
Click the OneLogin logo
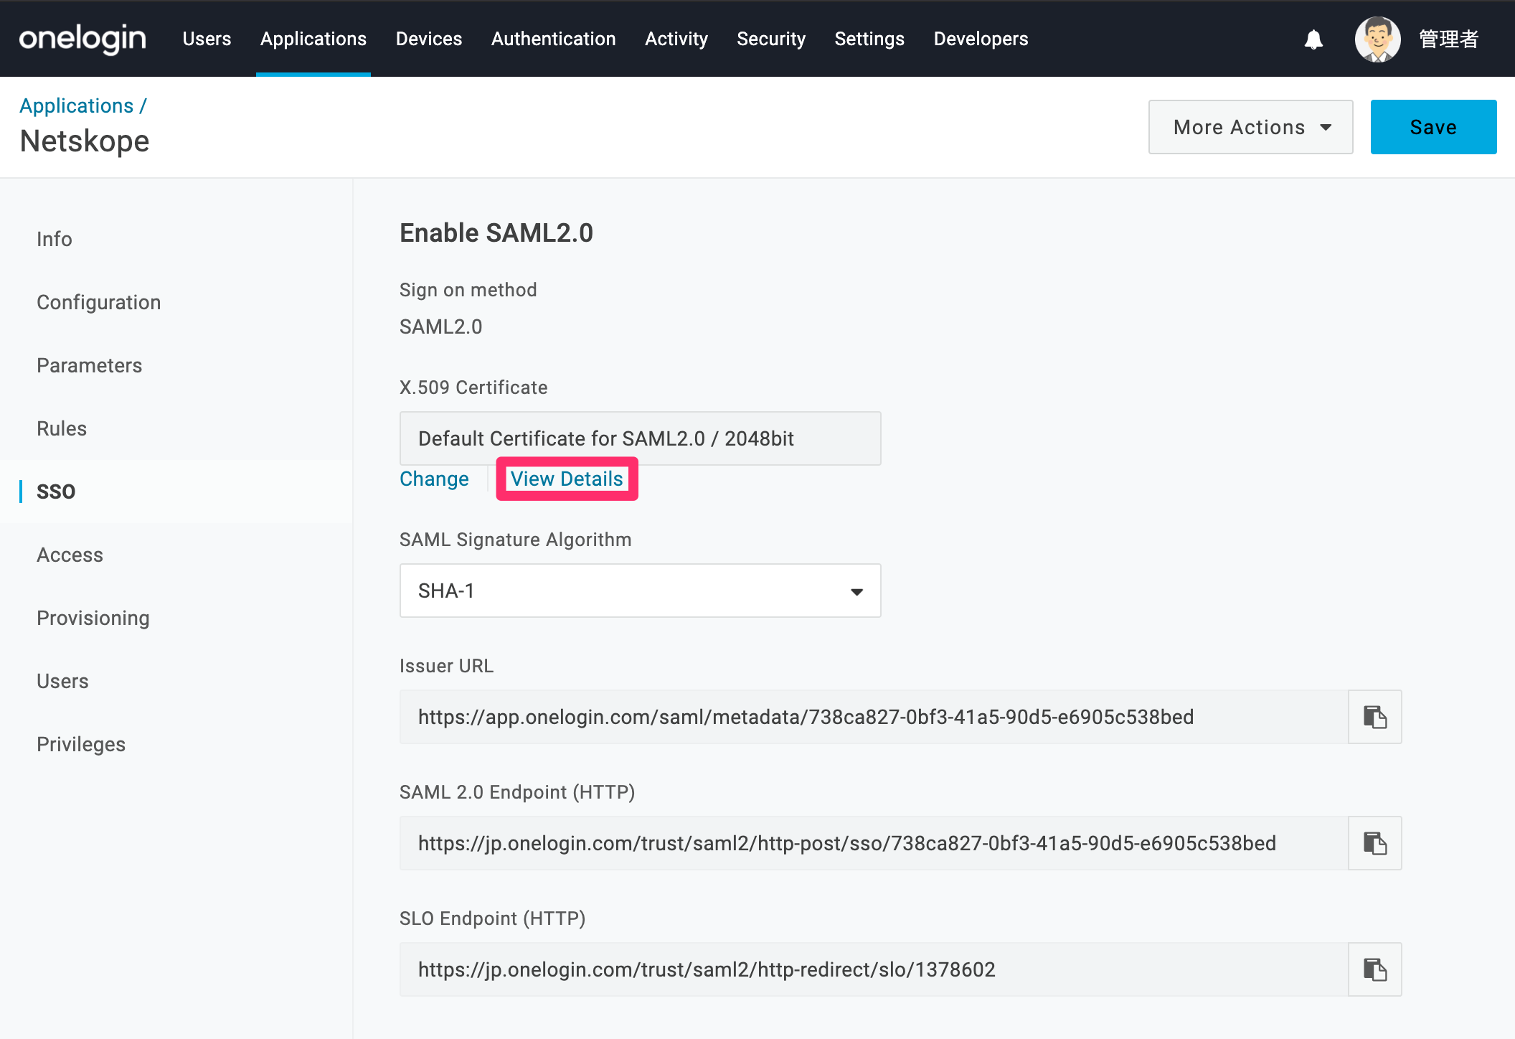pos(82,39)
